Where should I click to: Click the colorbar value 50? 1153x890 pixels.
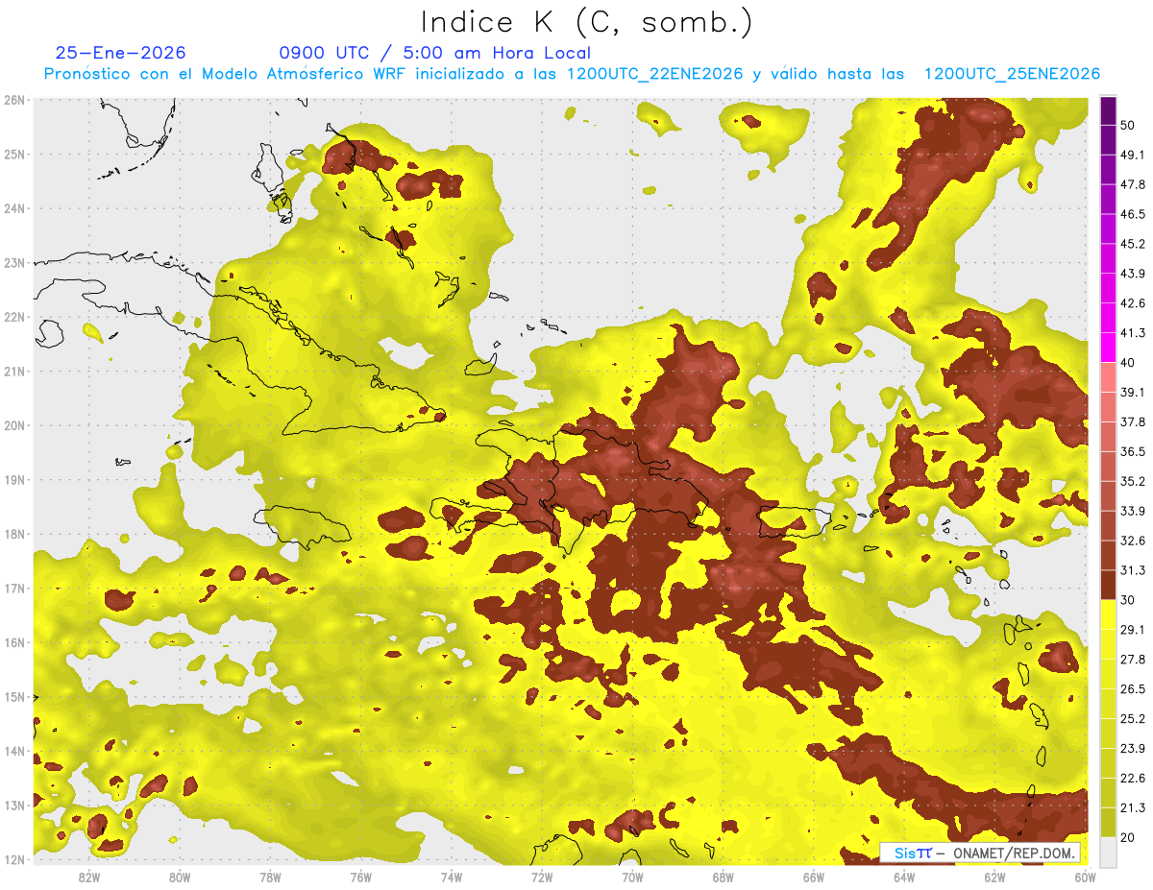click(1128, 125)
